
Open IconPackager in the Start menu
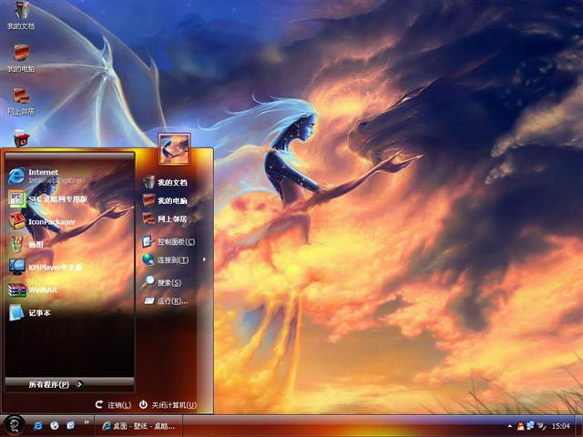pyautogui.click(x=70, y=221)
